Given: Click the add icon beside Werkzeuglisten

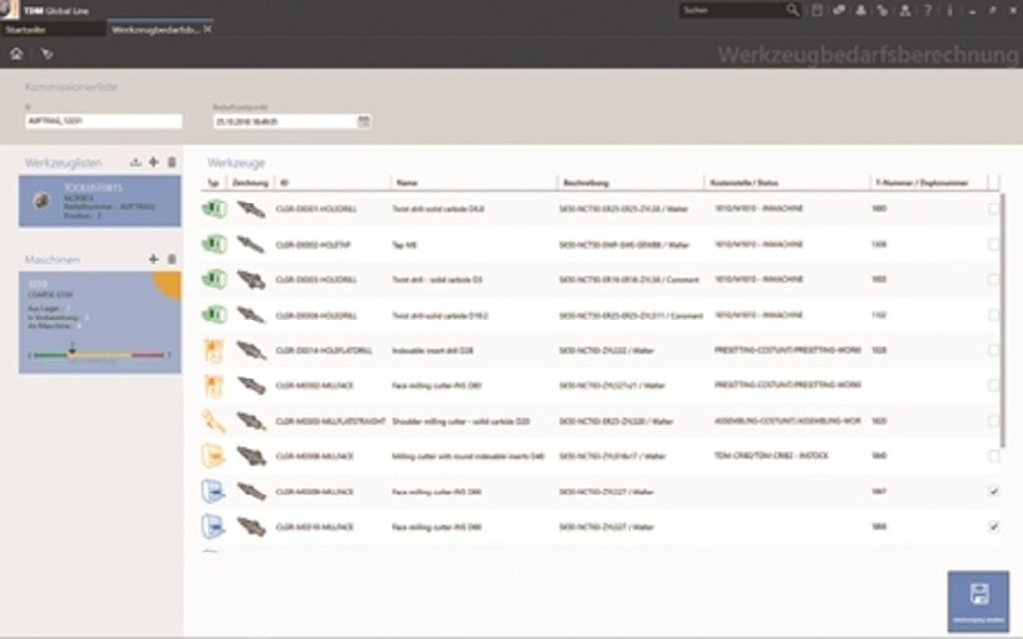Looking at the screenshot, I should click(x=153, y=162).
